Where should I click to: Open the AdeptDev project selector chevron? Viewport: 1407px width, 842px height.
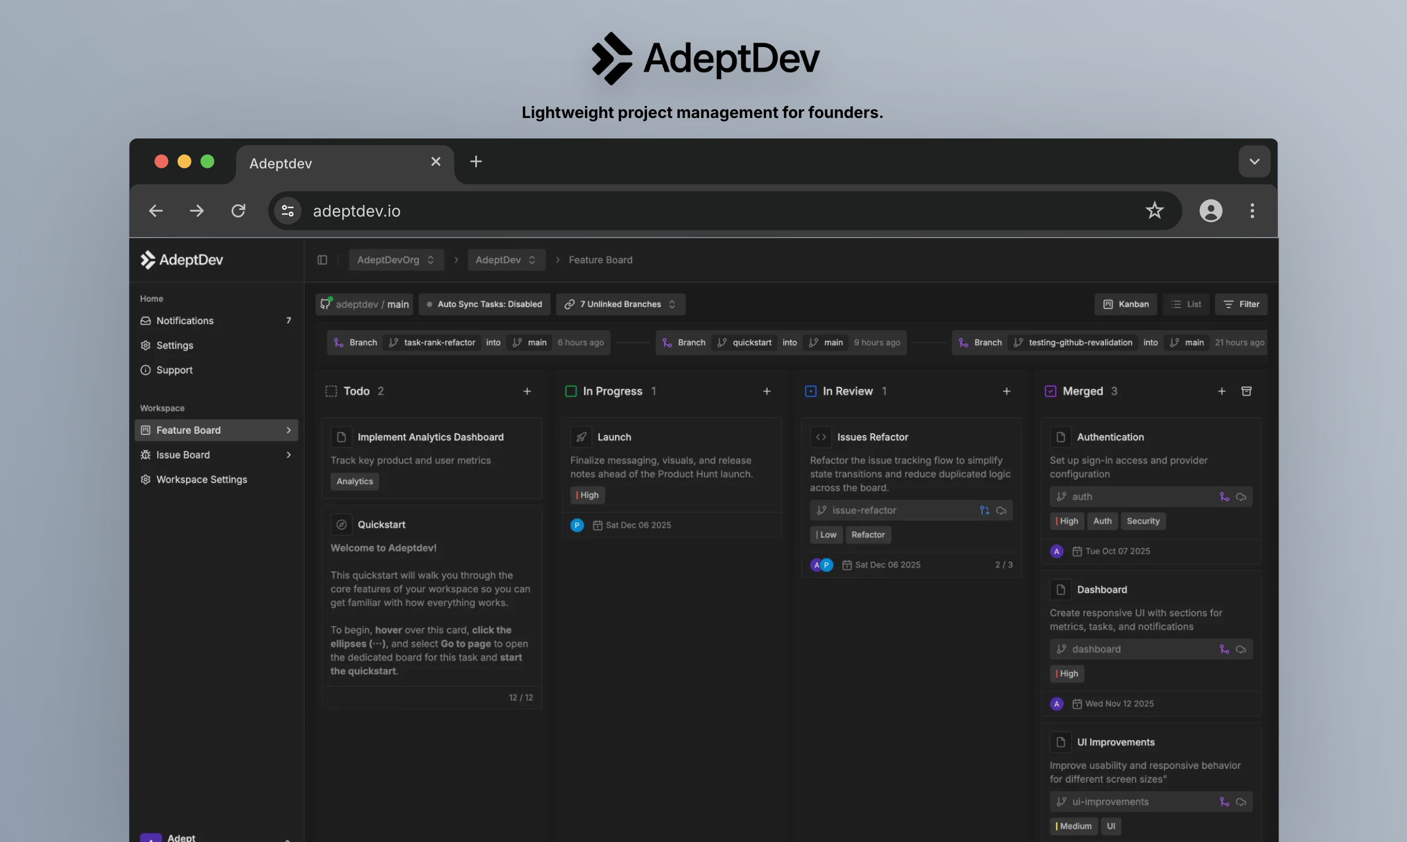tap(532, 260)
